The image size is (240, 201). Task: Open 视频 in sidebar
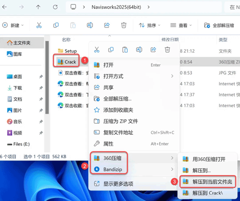(14, 133)
